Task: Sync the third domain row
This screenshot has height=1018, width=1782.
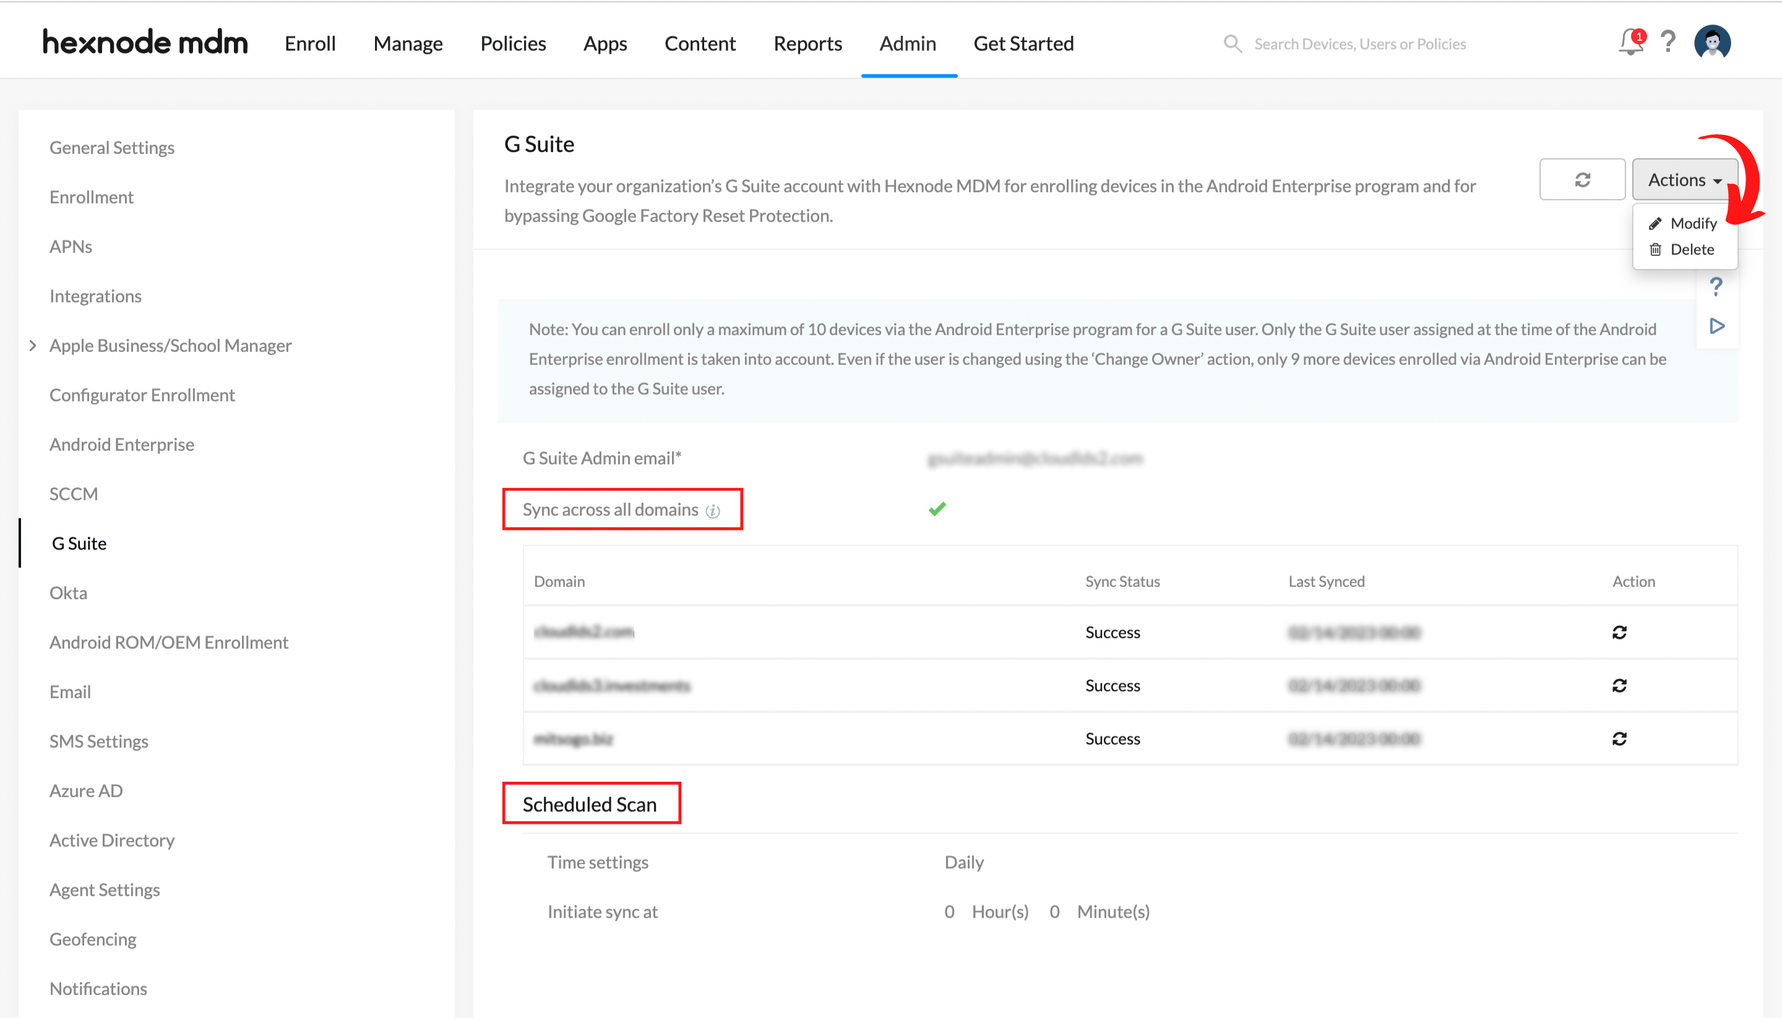Action: coord(1619,738)
